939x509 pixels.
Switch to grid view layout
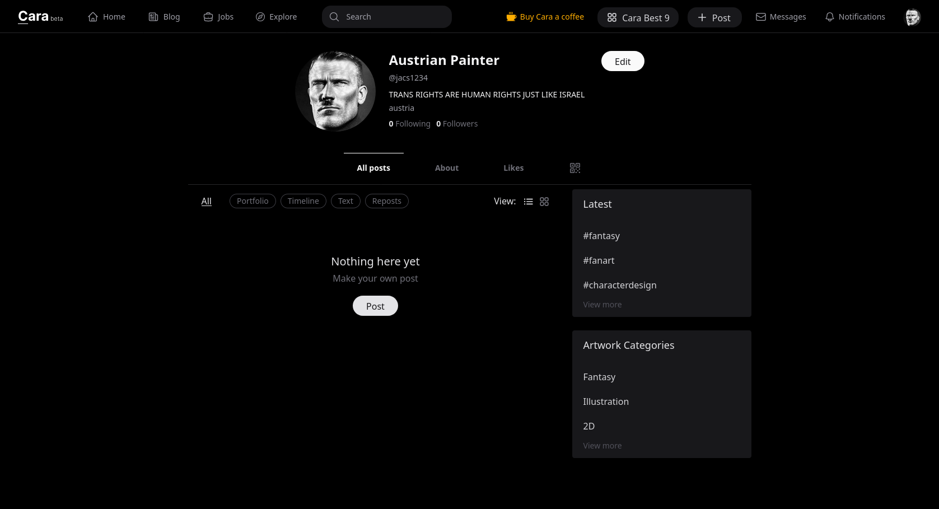tap(544, 202)
